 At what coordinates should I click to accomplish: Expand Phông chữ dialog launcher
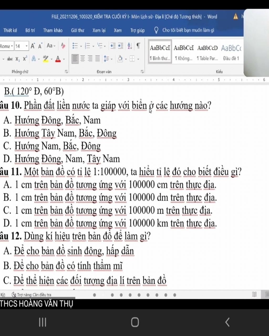66,71
